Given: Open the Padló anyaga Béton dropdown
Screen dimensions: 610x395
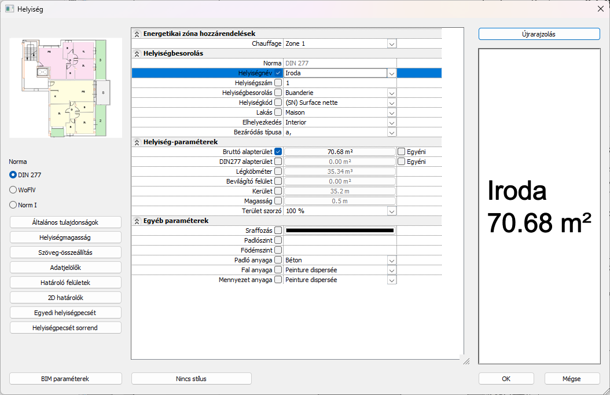Looking at the screenshot, I should coord(392,261).
